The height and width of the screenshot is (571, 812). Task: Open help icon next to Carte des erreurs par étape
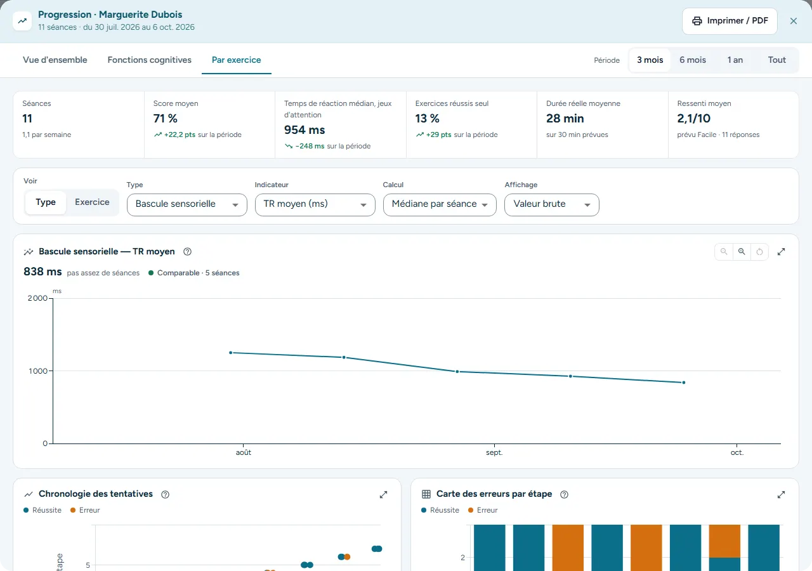(x=564, y=494)
